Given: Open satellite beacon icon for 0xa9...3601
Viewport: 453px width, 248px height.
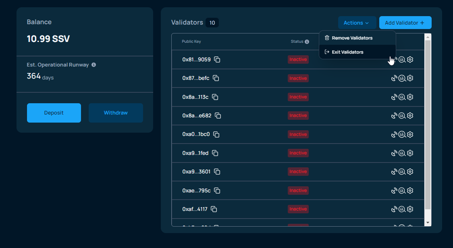Looking at the screenshot, I should [x=394, y=172].
